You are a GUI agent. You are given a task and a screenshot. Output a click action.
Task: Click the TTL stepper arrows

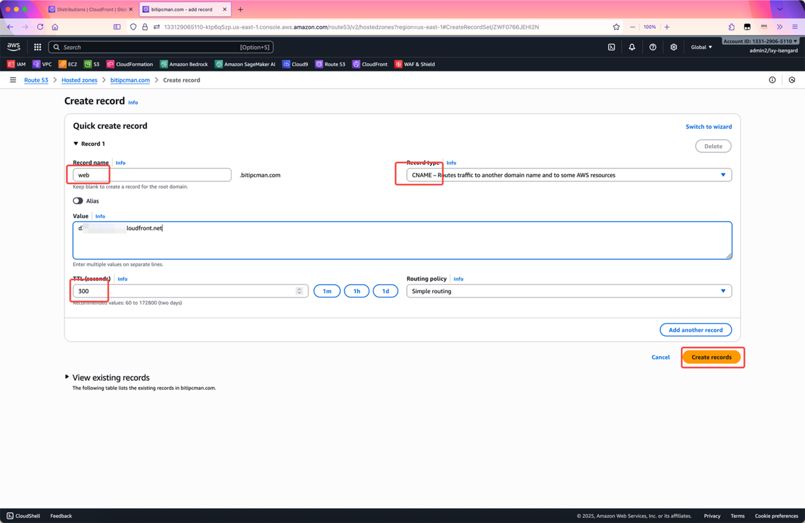[x=299, y=291]
